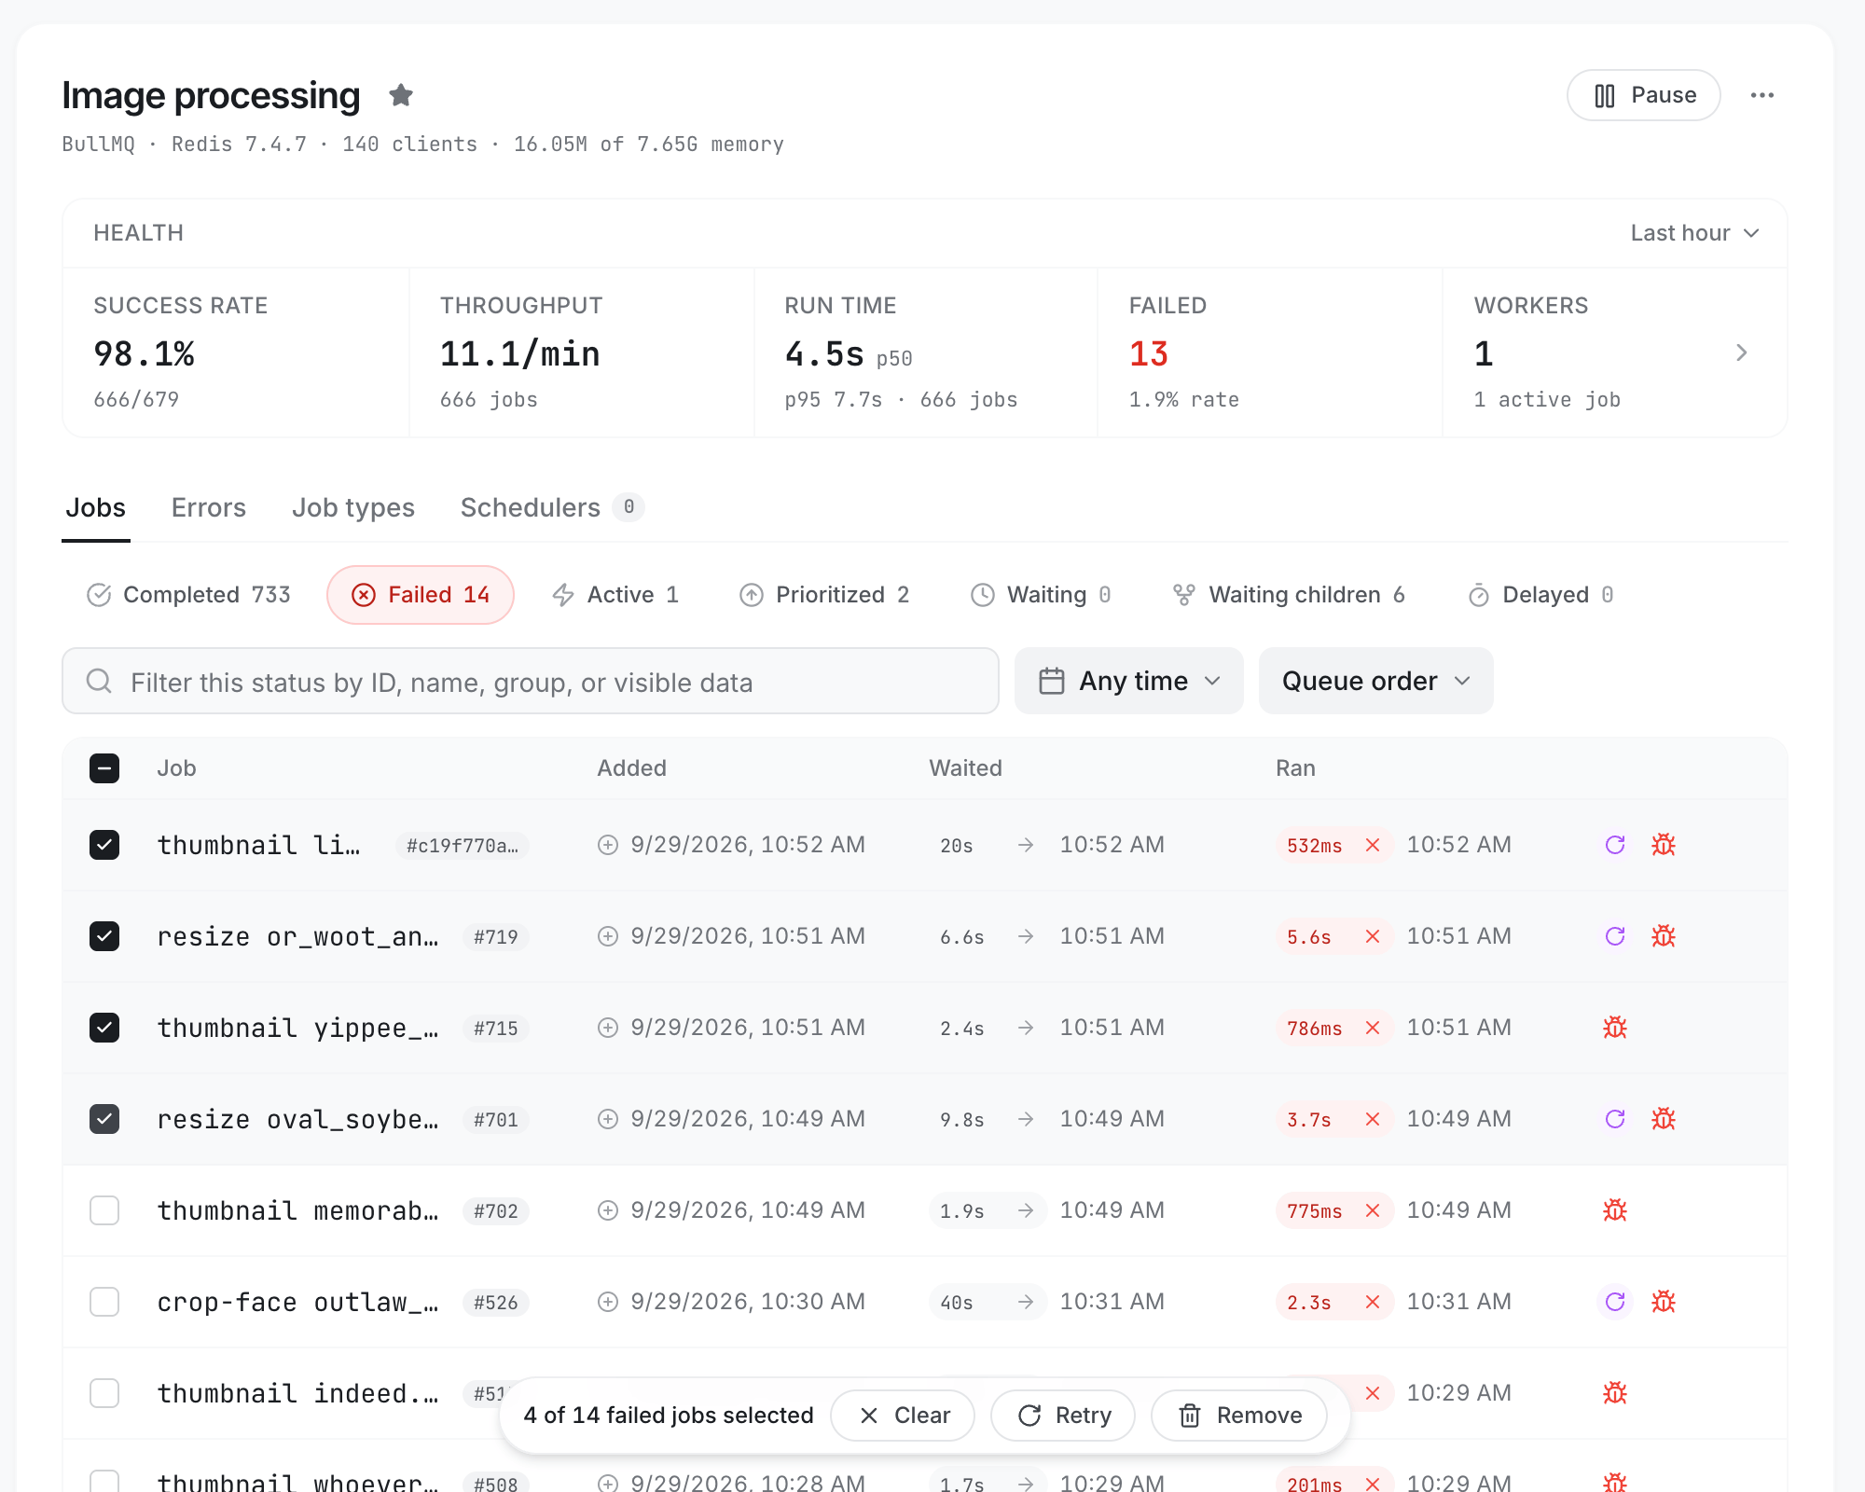Show bug details for job #719
The image size is (1865, 1492).
[1664, 936]
